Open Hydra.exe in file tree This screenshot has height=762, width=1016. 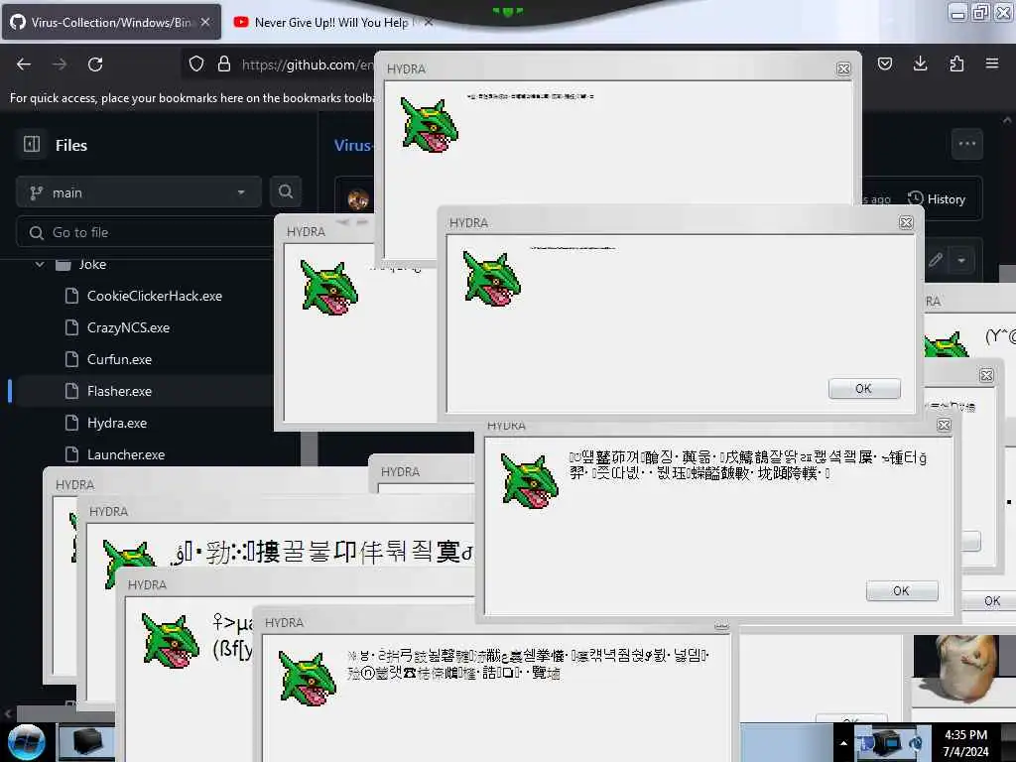117,423
